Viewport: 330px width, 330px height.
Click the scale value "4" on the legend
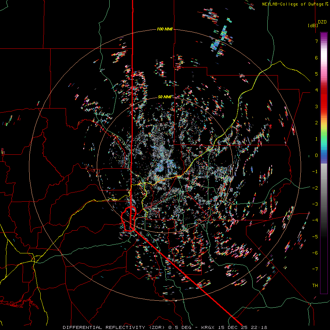pos(316,90)
